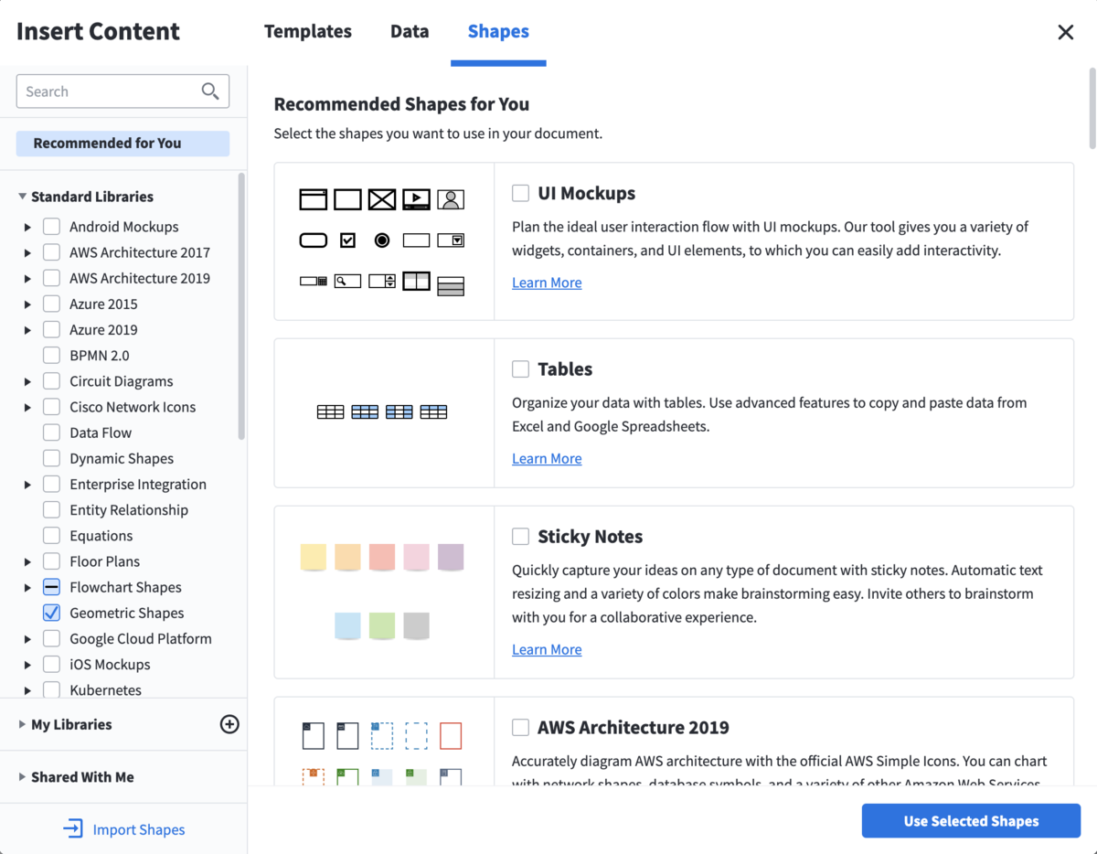Click Use Selected Shapes
Image resolution: width=1097 pixels, height=854 pixels.
click(970, 820)
